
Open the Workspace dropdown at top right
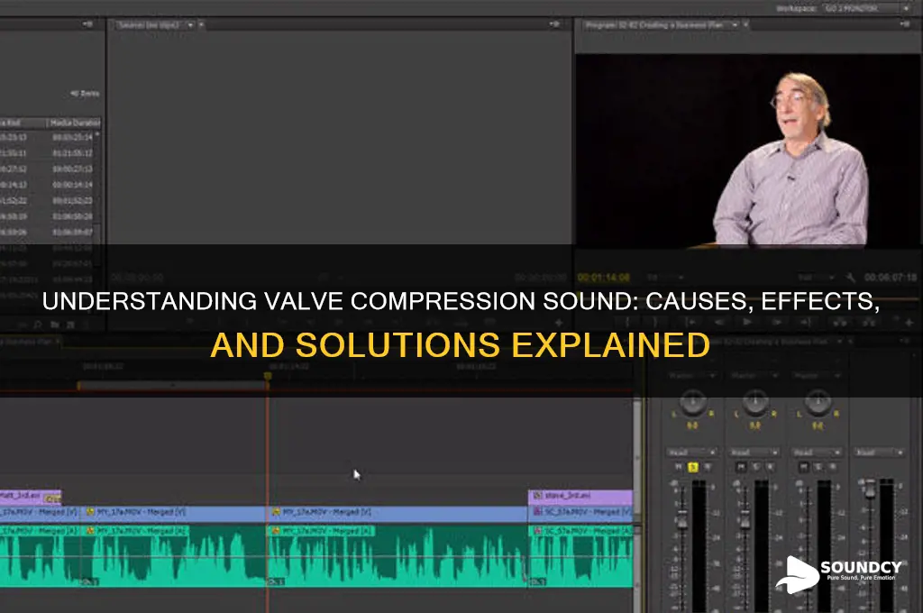tap(866, 8)
